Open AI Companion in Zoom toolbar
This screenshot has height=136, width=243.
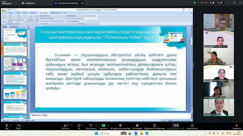pos(137,125)
